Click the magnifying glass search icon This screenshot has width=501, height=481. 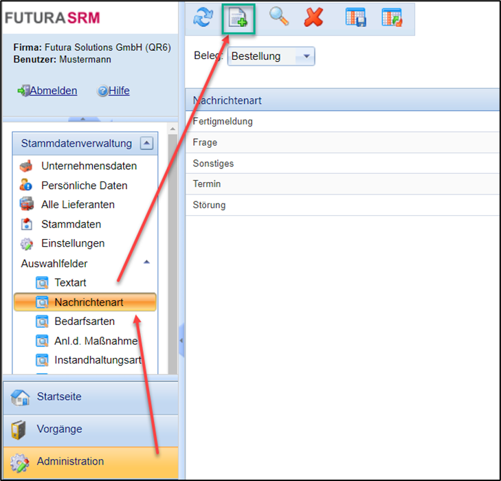click(x=278, y=18)
